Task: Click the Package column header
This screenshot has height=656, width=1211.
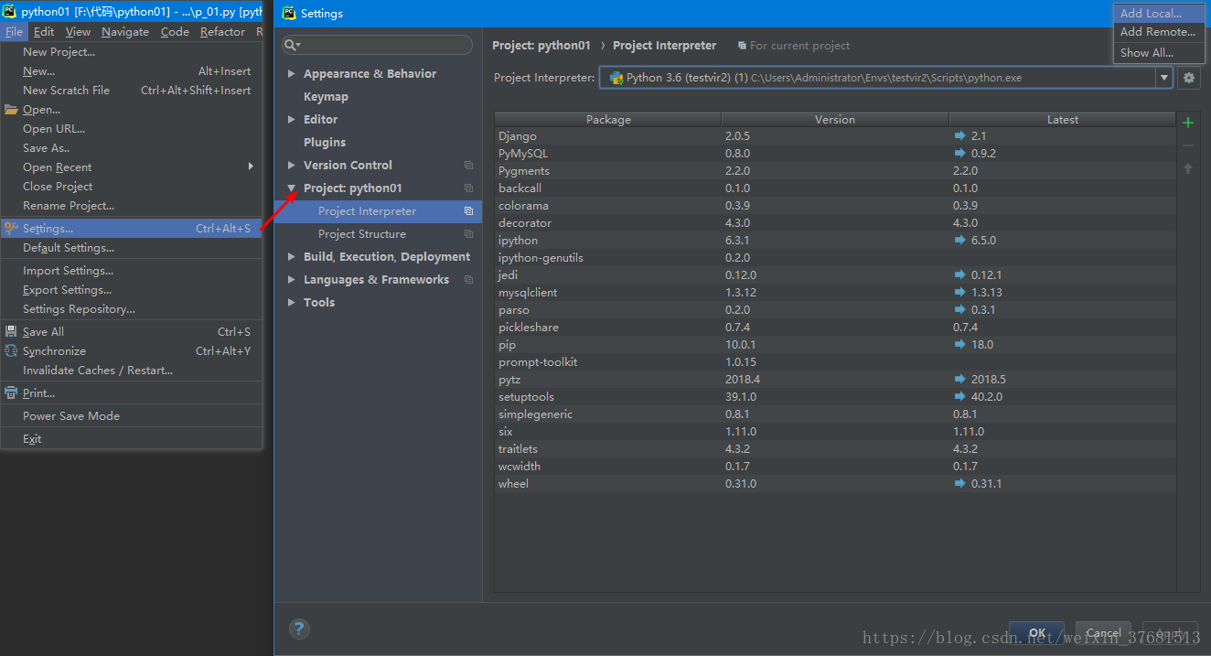Action: 608,120
